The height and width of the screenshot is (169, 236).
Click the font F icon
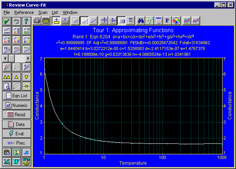click(x=167, y=21)
